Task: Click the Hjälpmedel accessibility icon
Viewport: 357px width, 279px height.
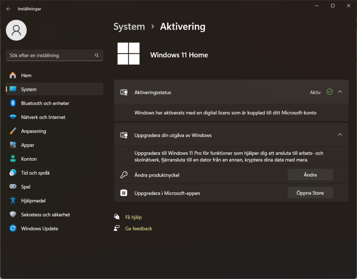Action: coord(13,200)
